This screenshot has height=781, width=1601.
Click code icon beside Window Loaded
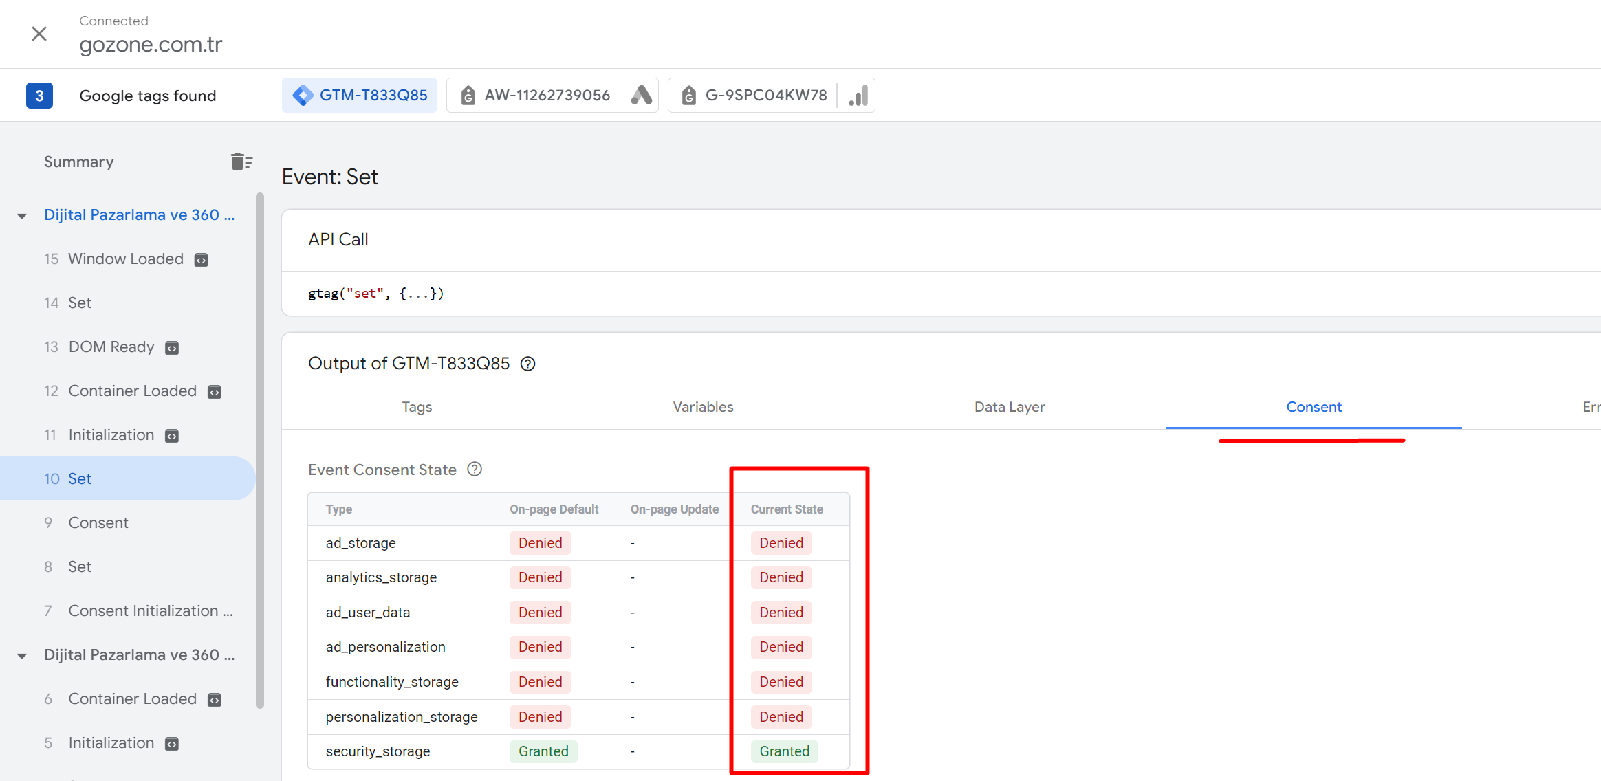(x=201, y=260)
